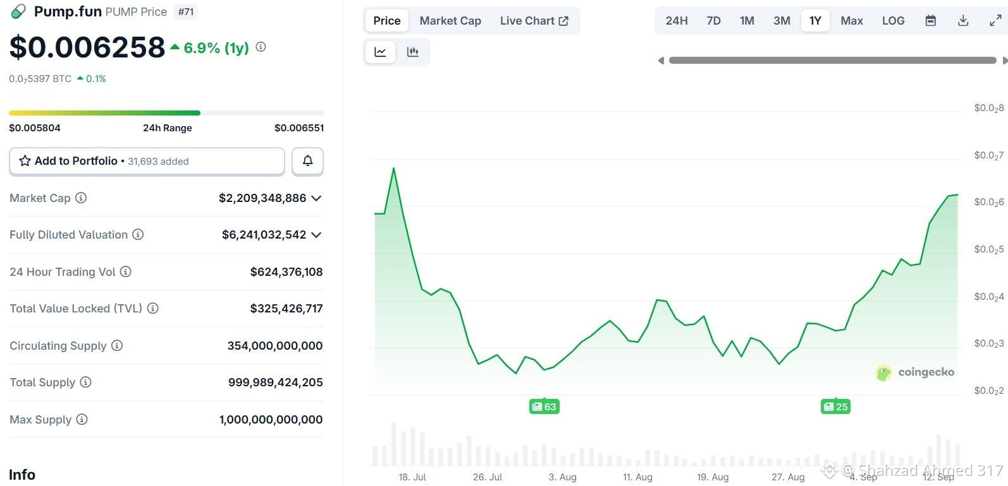Viewport: 1008px width, 486px height.
Task: Click the right arrow of chart range scrollbar
Action: click(1005, 61)
